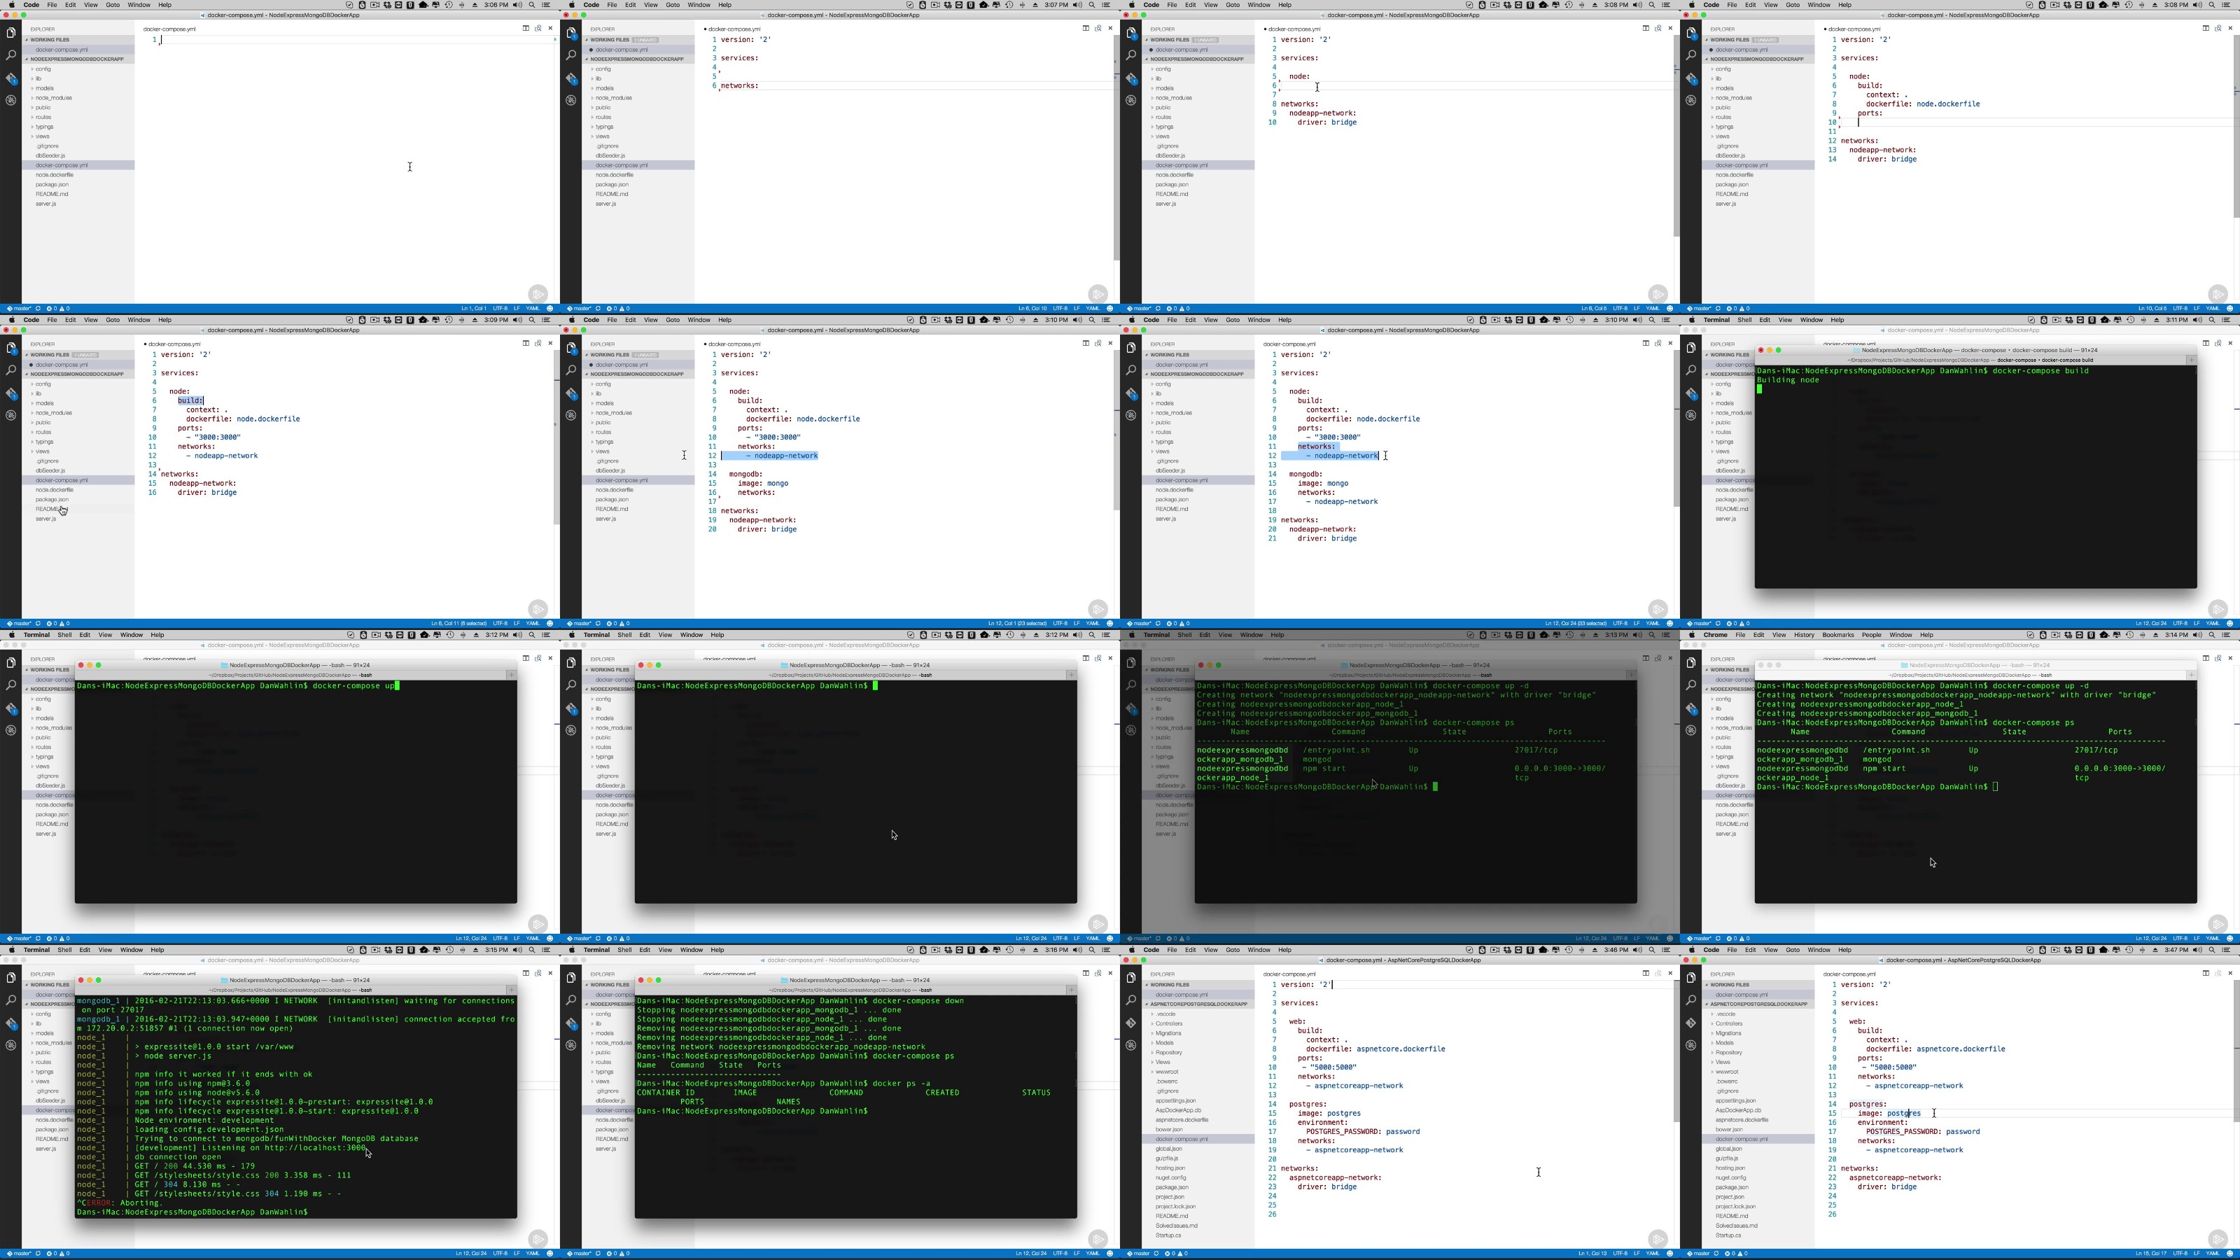Click LF line ending in 3:46 PM status bar
The width and height of the screenshot is (2240, 1260).
click(1637, 1254)
